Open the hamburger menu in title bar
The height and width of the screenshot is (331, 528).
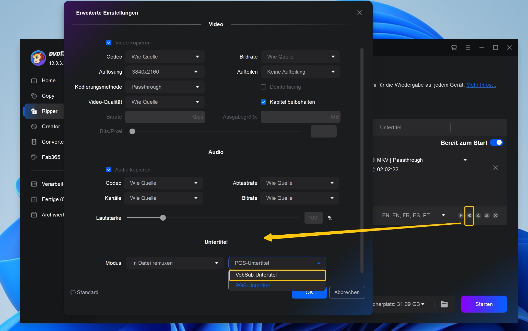468,48
